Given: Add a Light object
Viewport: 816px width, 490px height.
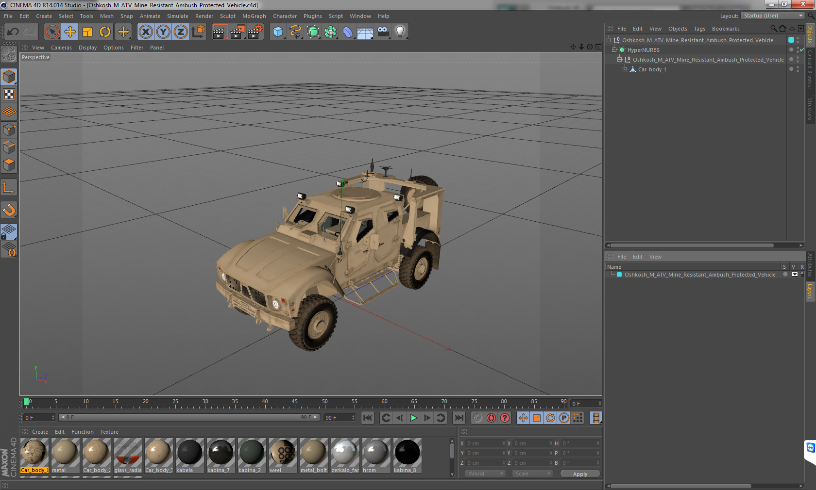Looking at the screenshot, I should (x=400, y=32).
